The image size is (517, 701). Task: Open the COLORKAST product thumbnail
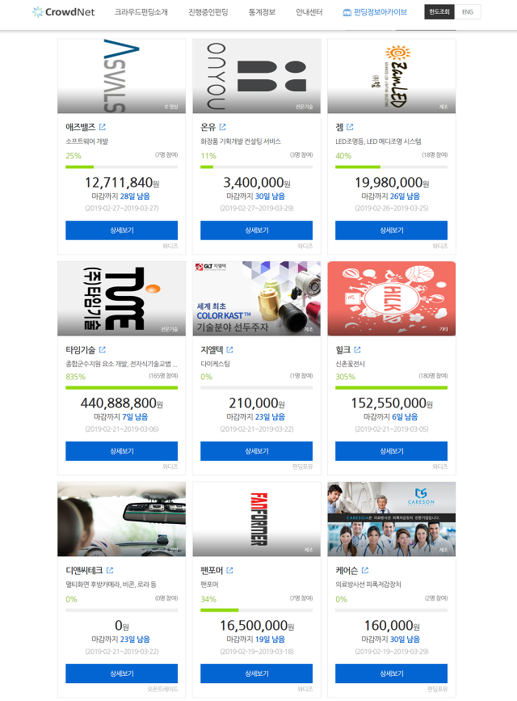point(257,298)
